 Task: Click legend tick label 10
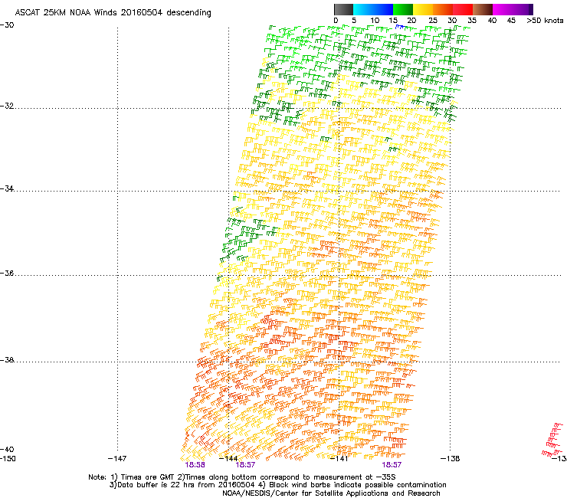375,21
